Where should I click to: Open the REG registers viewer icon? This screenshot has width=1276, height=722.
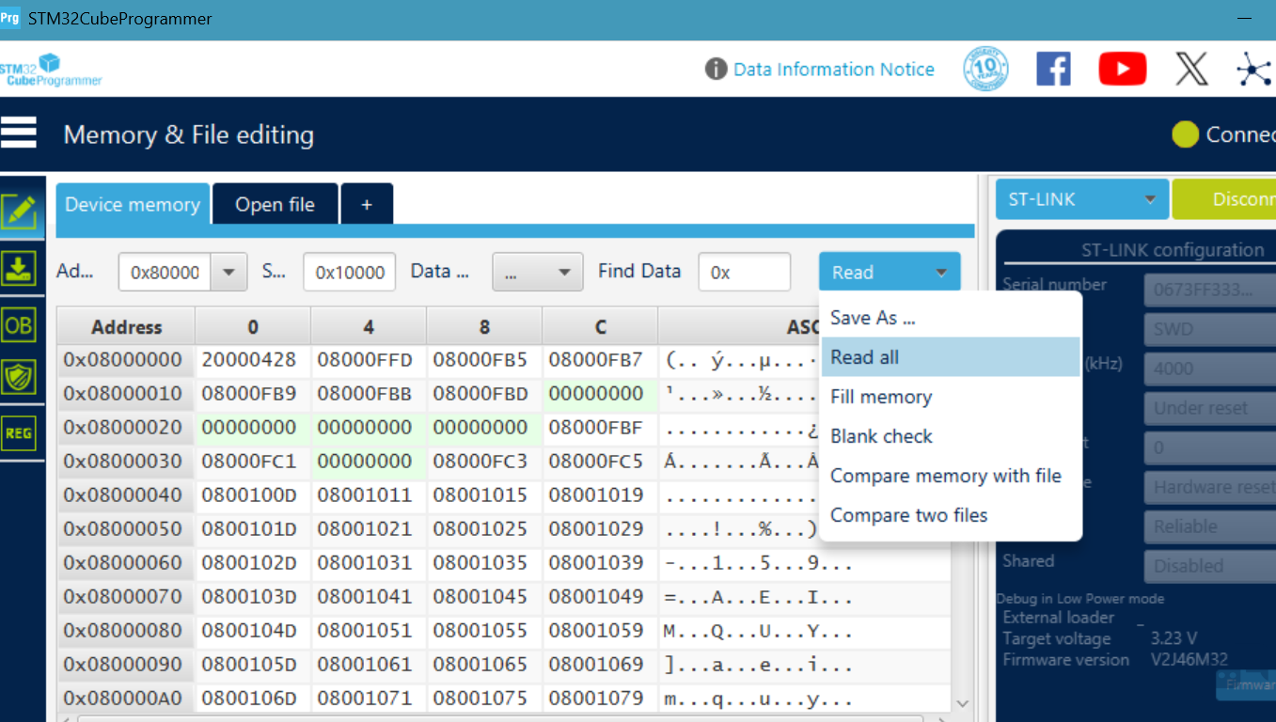(x=20, y=432)
